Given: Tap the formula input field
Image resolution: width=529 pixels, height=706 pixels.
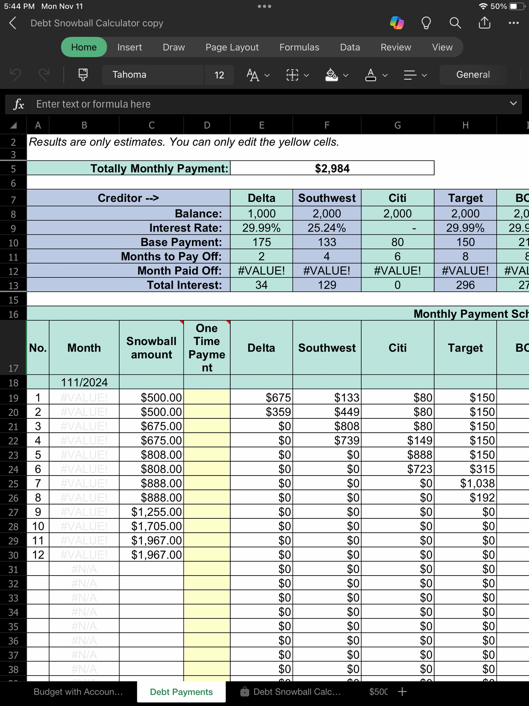Looking at the screenshot, I should (271, 104).
